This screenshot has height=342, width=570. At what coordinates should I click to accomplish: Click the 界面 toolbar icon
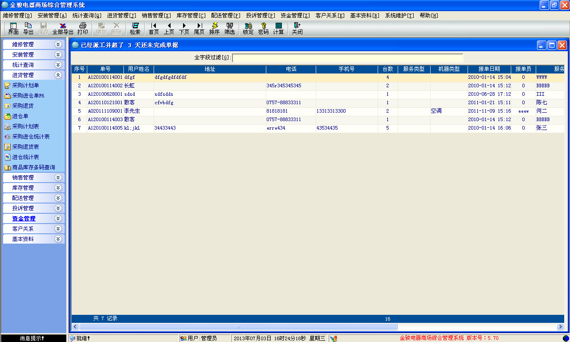pos(13,28)
